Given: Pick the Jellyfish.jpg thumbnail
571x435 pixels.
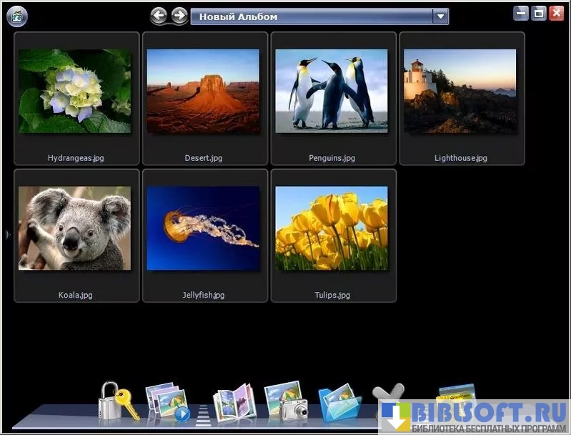Looking at the screenshot, I should point(203,228).
